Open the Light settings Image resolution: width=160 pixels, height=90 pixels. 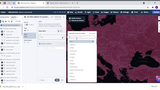pos(88,12)
